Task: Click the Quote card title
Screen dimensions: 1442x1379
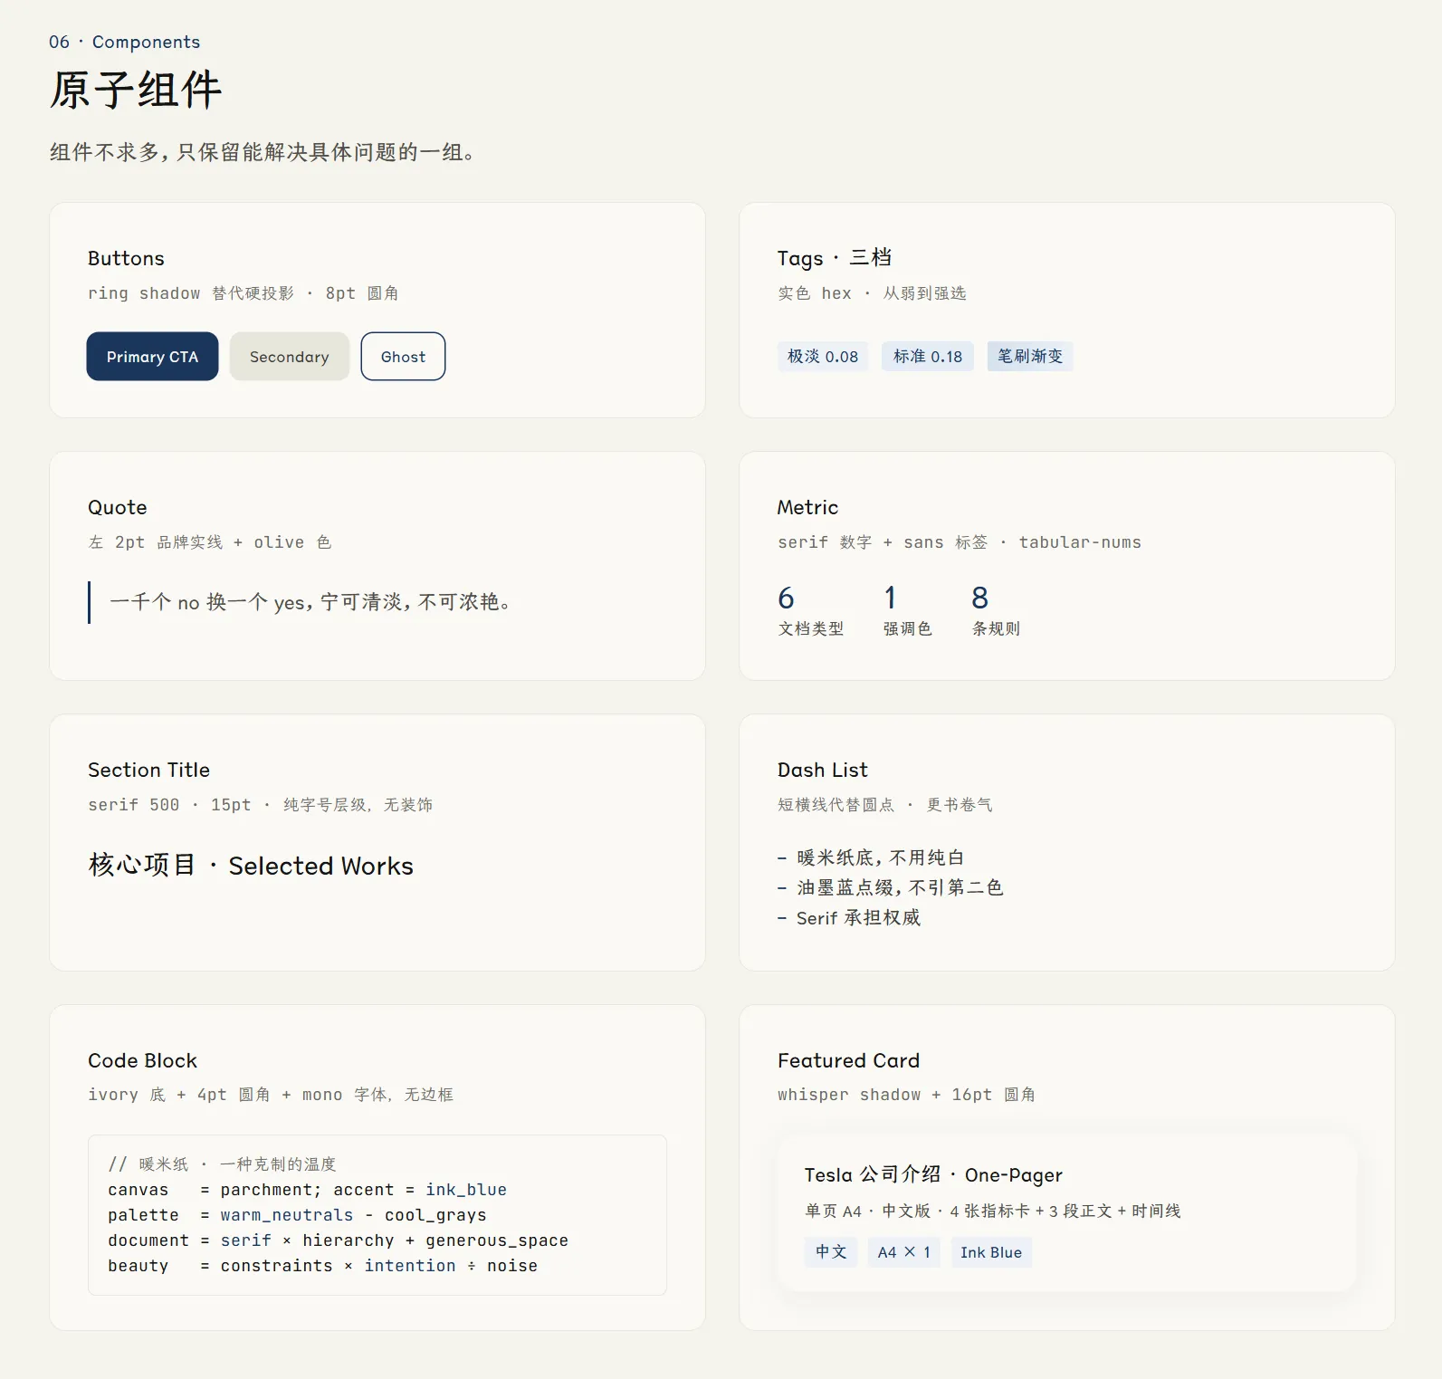Action: 118,507
